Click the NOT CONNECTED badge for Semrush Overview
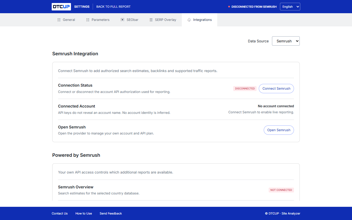 pos(281,190)
